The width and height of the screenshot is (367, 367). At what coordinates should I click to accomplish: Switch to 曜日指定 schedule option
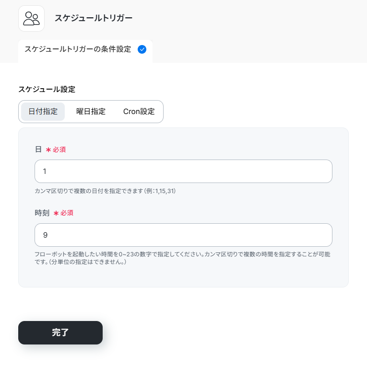91,112
